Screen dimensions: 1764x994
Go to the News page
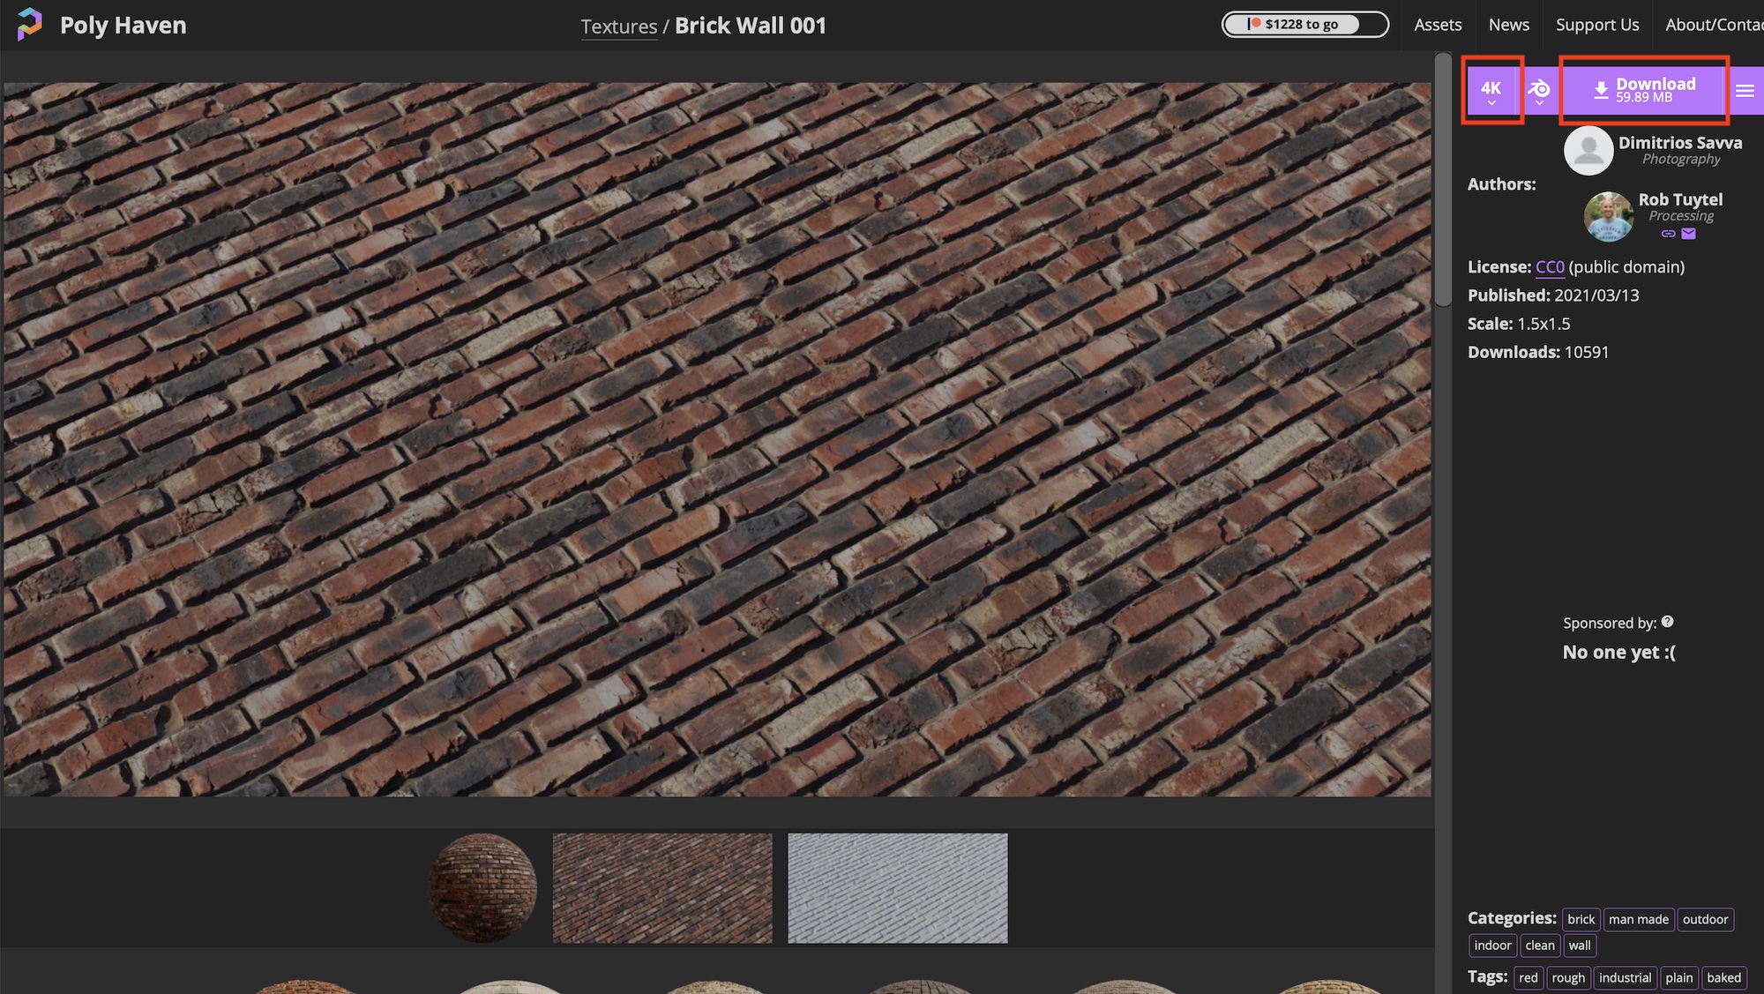[x=1508, y=25]
